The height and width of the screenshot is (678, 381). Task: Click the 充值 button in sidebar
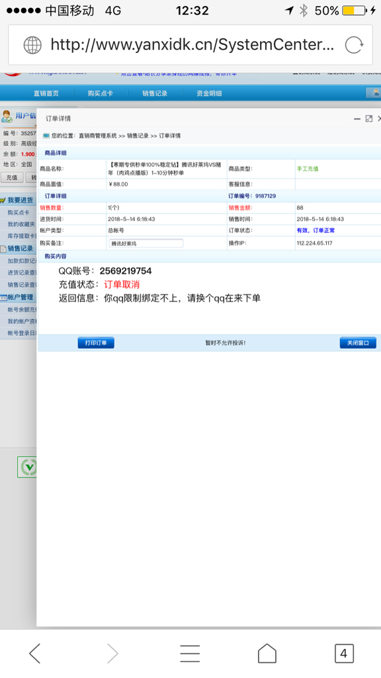[12, 177]
